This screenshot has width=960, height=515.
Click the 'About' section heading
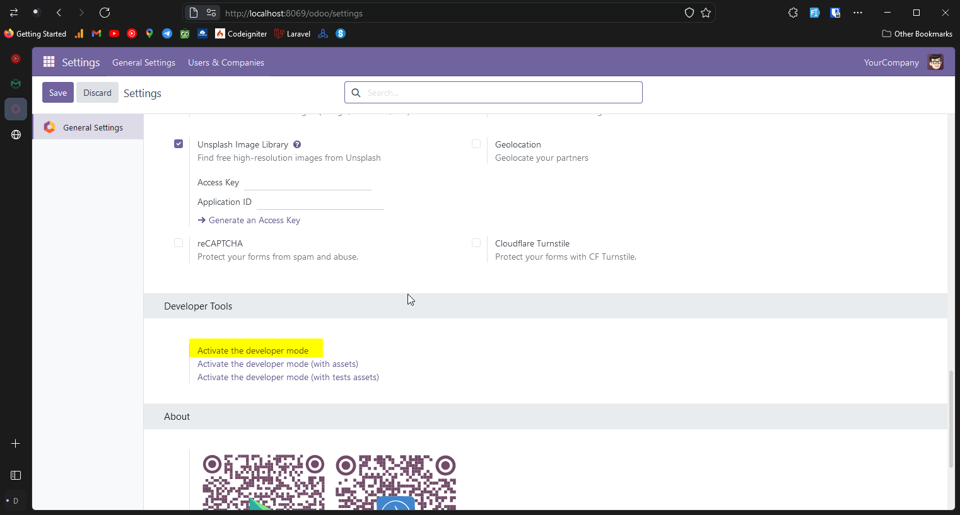pos(177,417)
